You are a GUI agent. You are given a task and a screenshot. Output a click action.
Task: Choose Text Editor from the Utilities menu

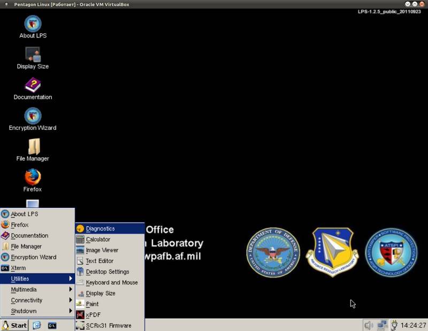(100, 261)
